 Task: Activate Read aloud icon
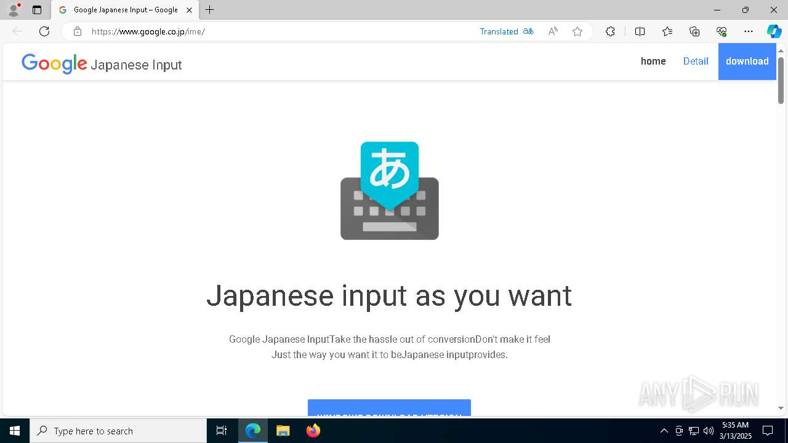[x=553, y=31]
